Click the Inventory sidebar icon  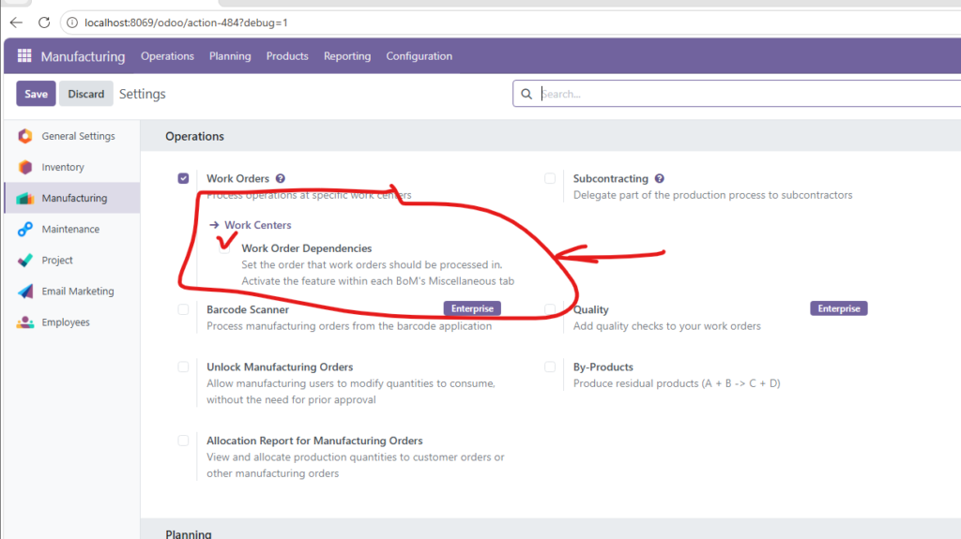pyautogui.click(x=25, y=167)
